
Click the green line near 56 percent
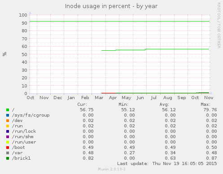[155, 49]
